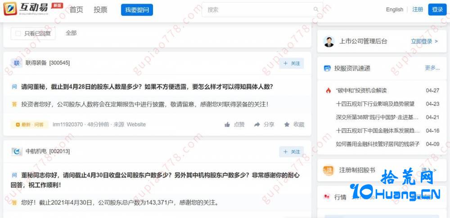Image resolution: width=450 pixels, height=218 pixels.
Task: Open 立即登录 arrow link
Action: 424,41
